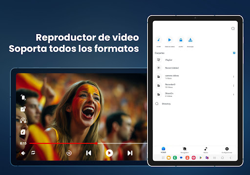Open more options for ShareOn folder

pos(233,94)
